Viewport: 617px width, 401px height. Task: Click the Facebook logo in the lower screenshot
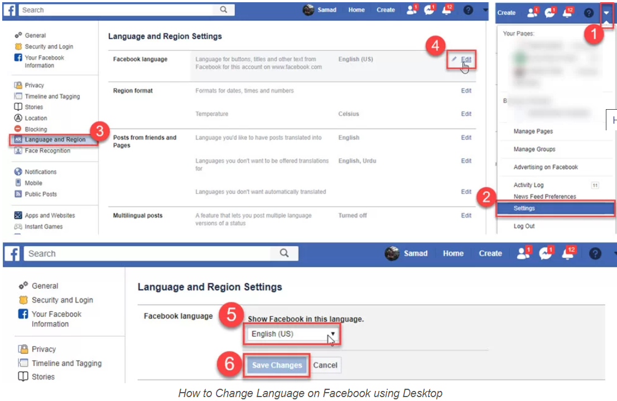(12, 254)
